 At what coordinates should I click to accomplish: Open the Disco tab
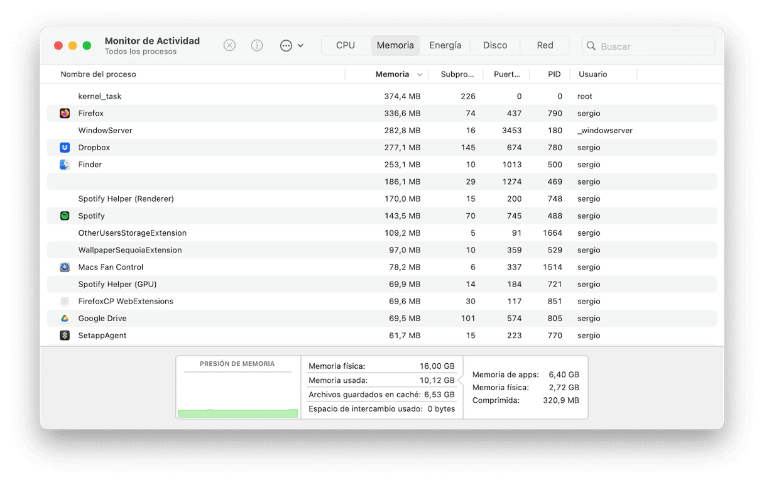(495, 45)
